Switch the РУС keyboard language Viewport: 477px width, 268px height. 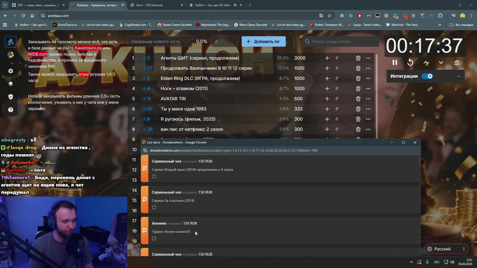pos(437,262)
